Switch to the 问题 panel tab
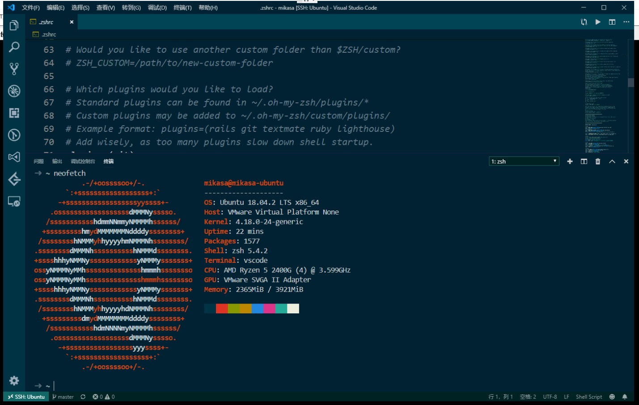The width and height of the screenshot is (639, 405). (x=39, y=161)
